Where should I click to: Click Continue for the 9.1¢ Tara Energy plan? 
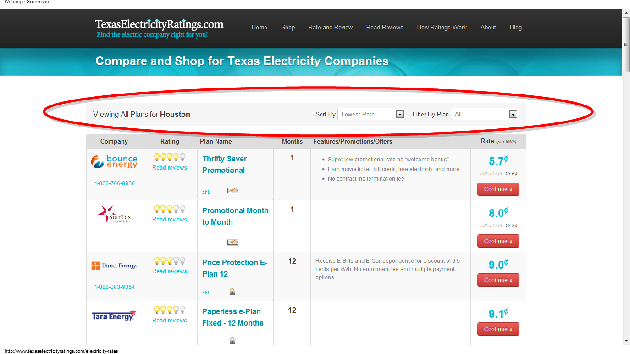pyautogui.click(x=498, y=329)
